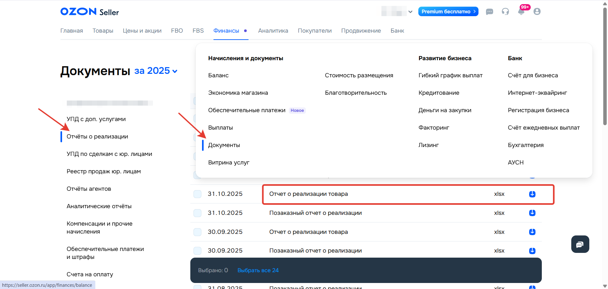The height and width of the screenshot is (289, 608).
Task: Click the "Premium бесплатно" button
Action: (448, 11)
